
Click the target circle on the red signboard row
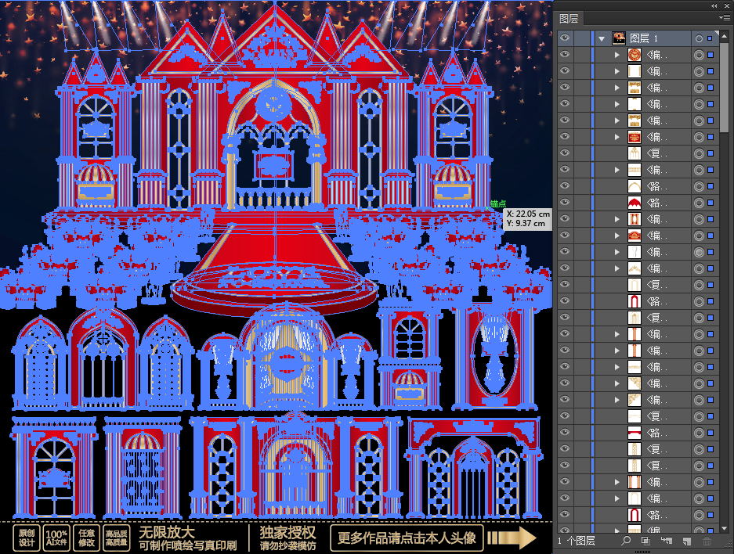tap(699, 137)
